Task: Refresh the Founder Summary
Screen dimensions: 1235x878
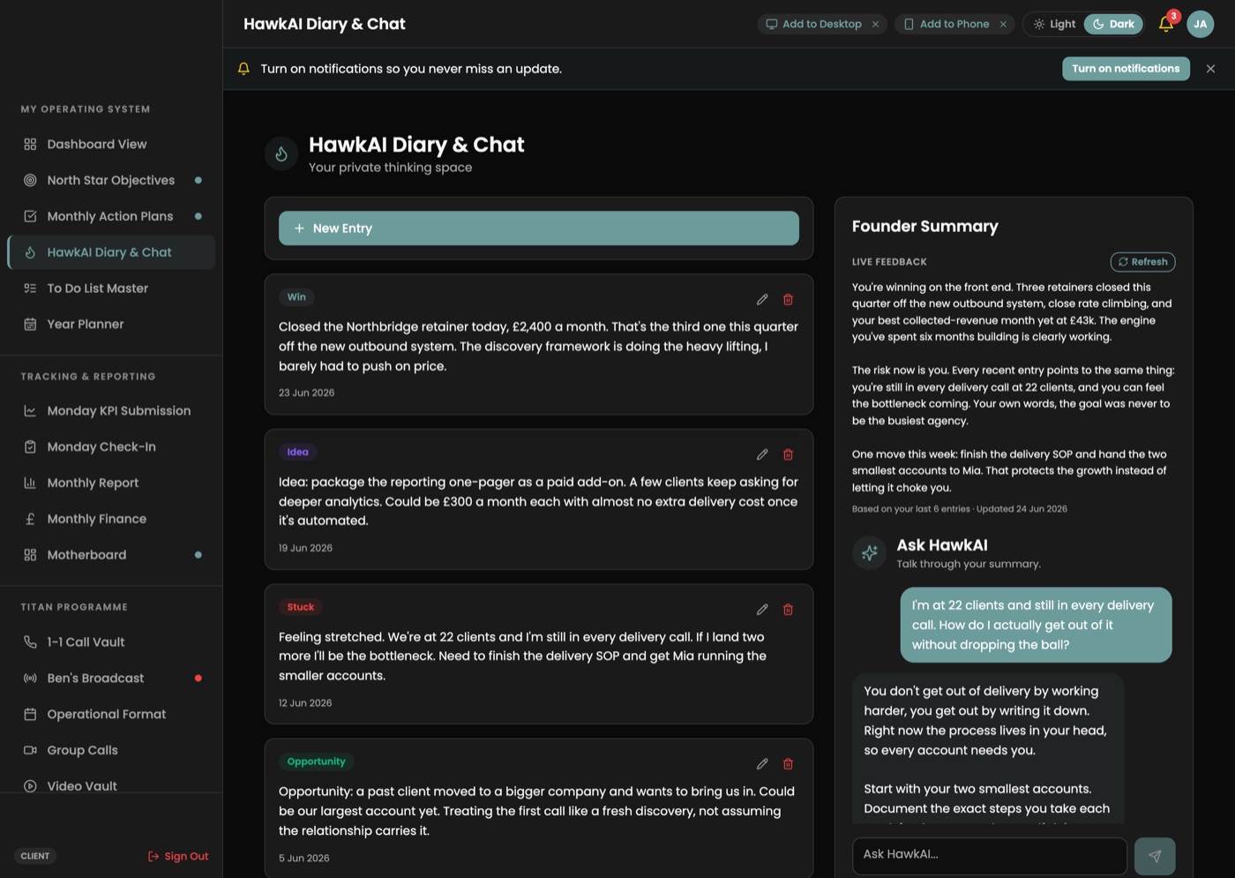Action: point(1142,262)
